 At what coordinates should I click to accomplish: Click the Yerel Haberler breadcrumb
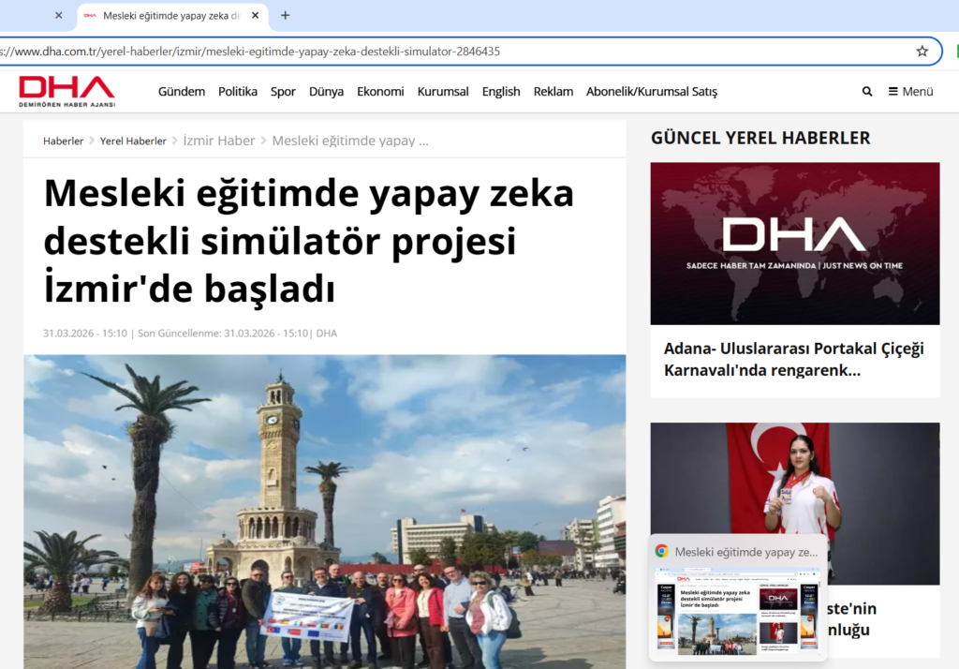pos(133,141)
